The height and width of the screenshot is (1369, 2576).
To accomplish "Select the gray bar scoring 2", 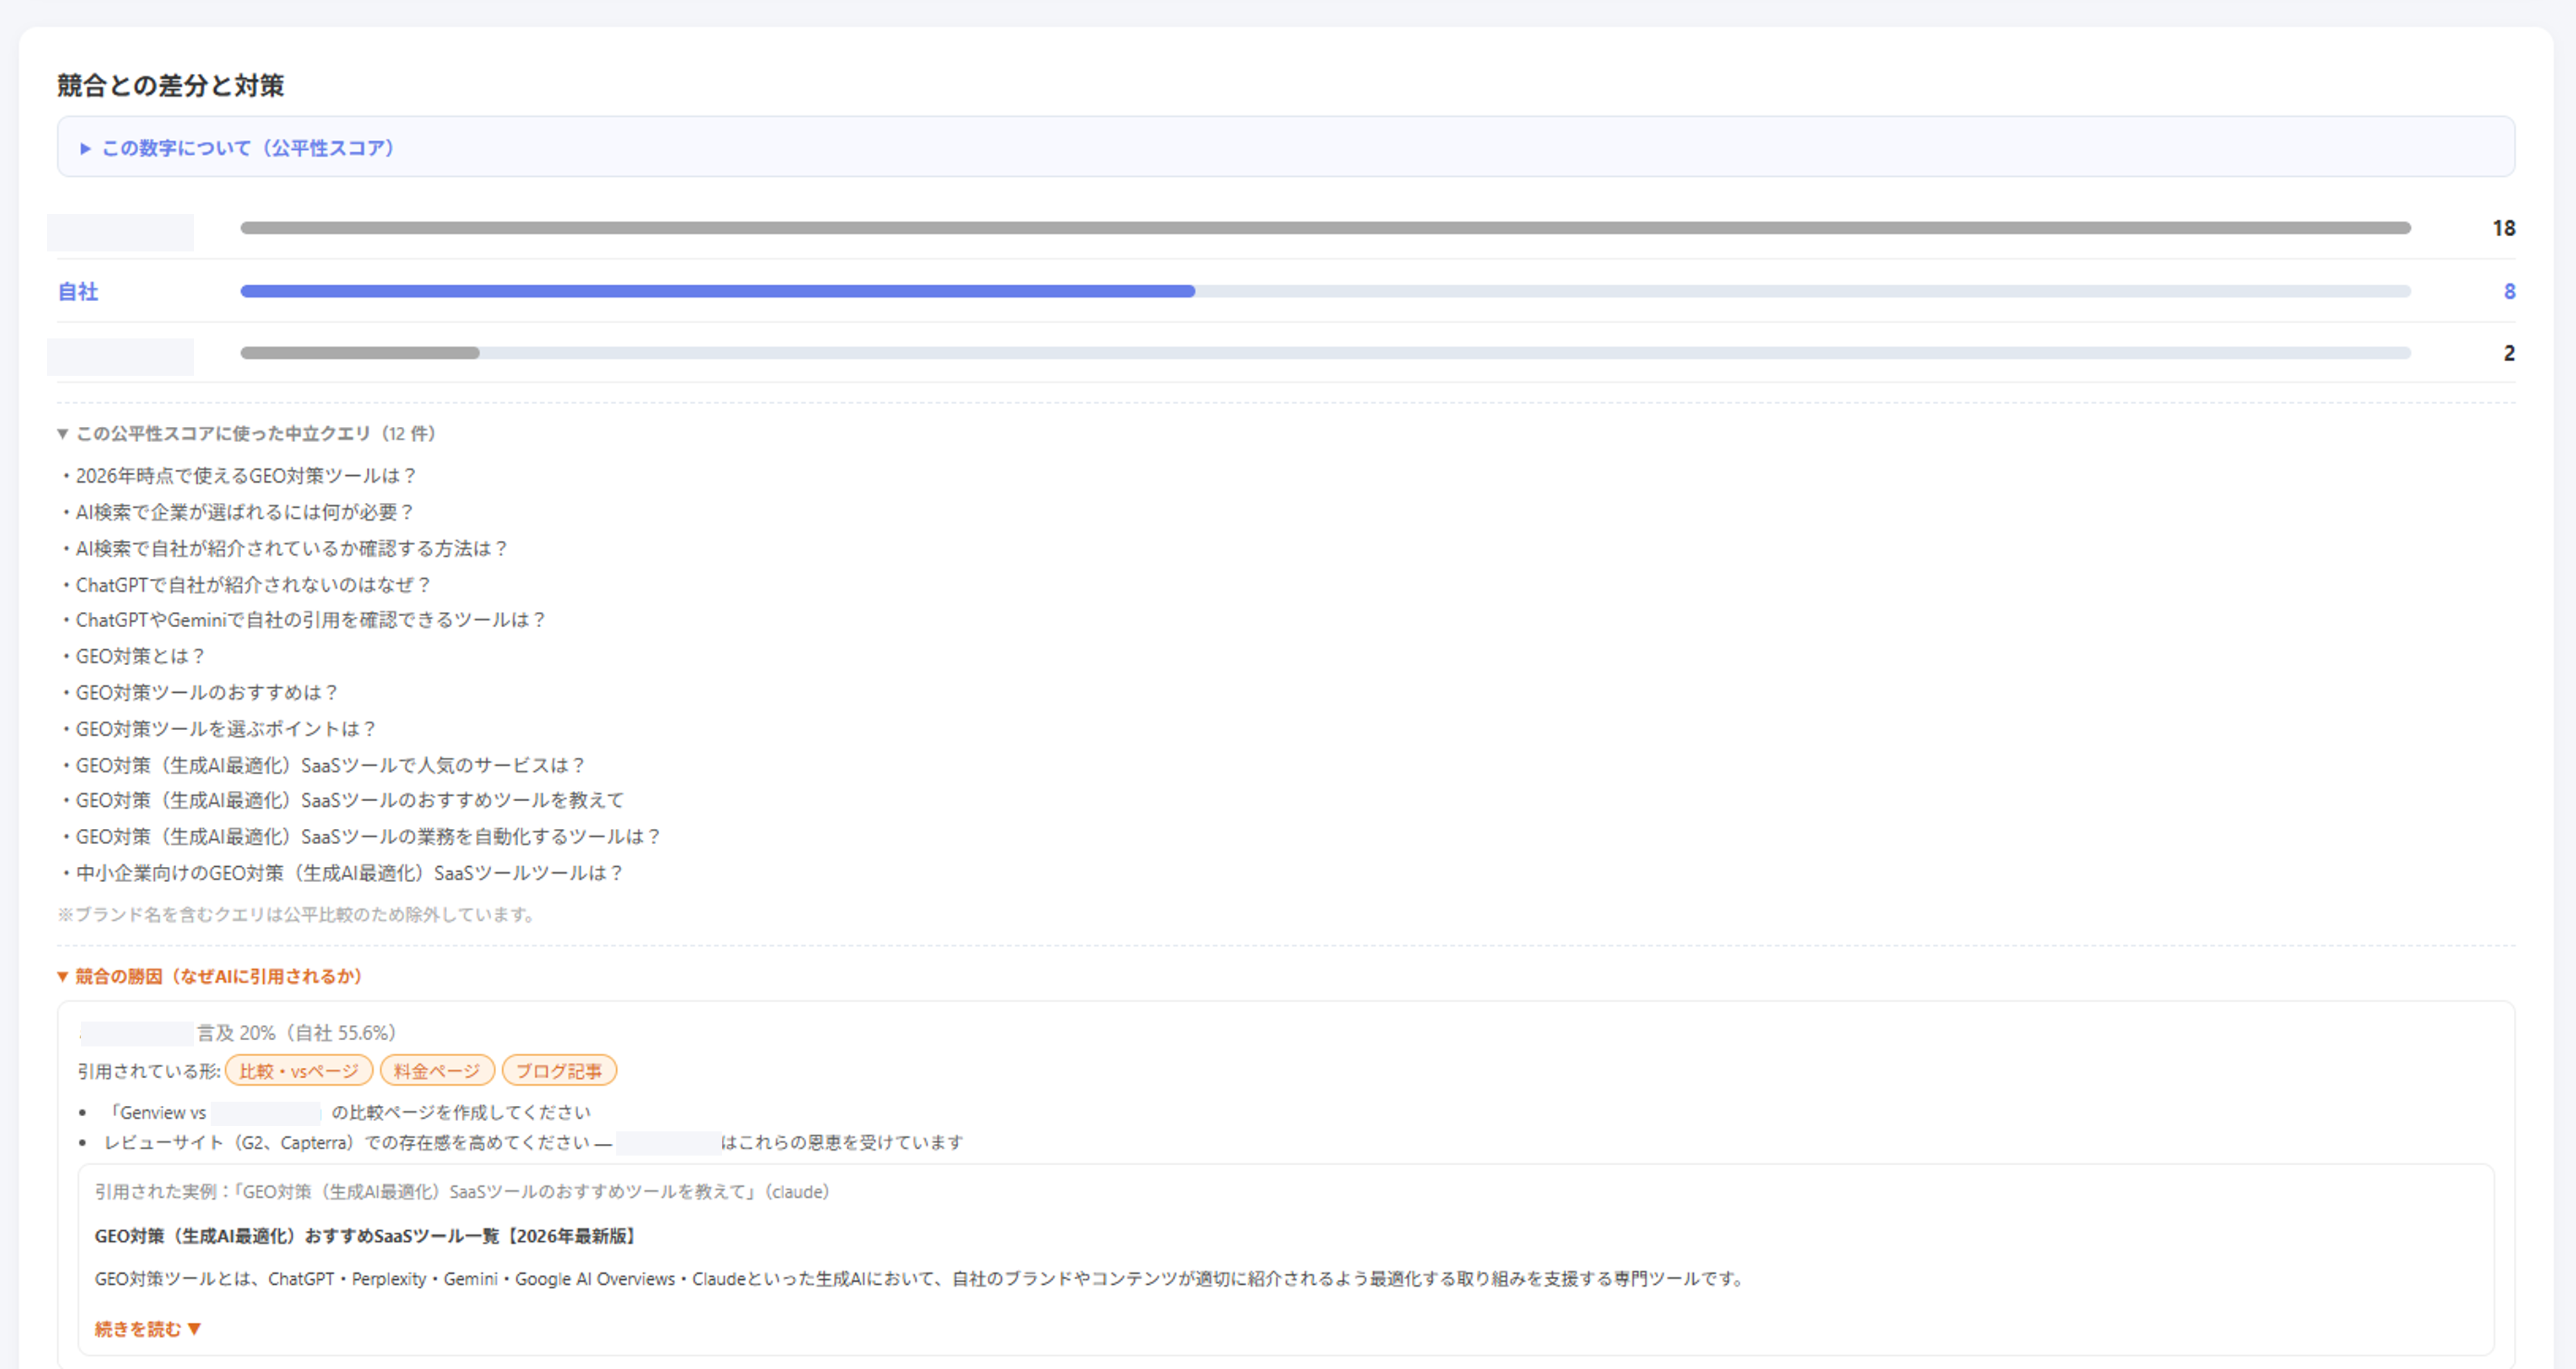I will click(x=360, y=353).
